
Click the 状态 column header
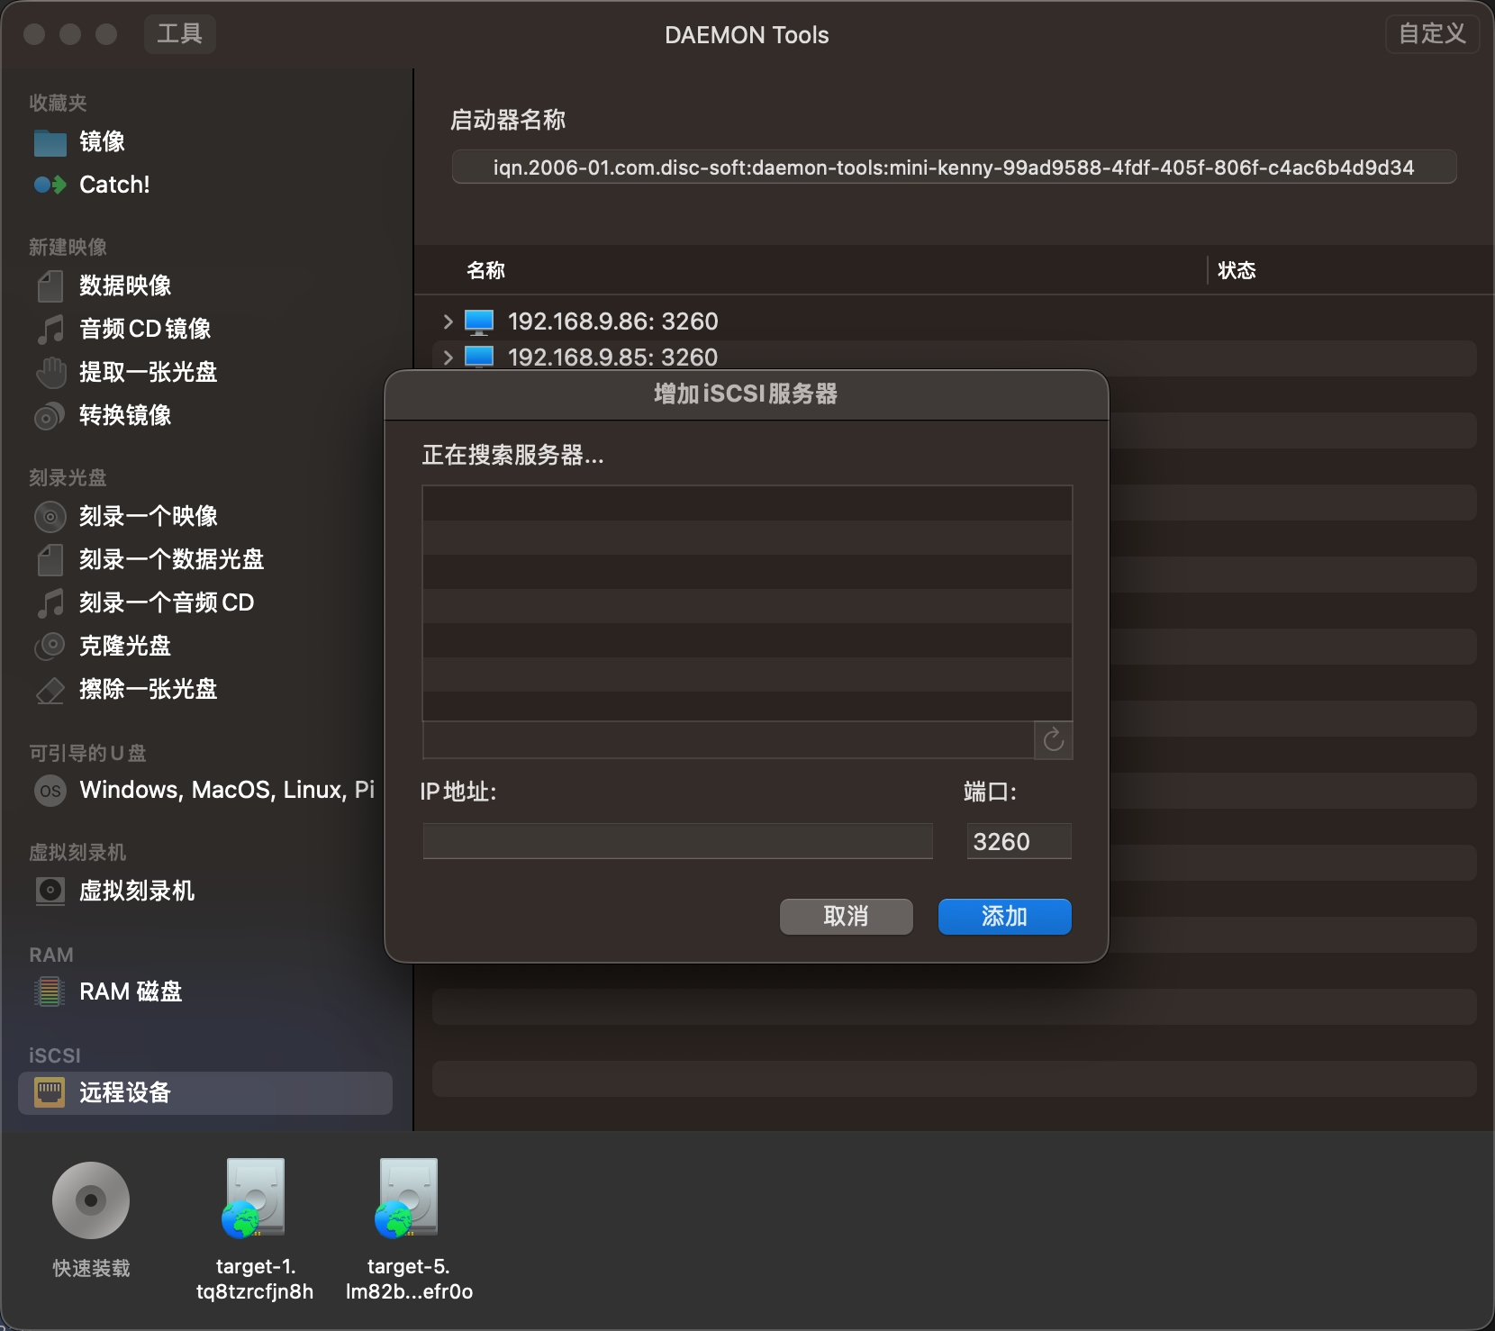(1237, 270)
